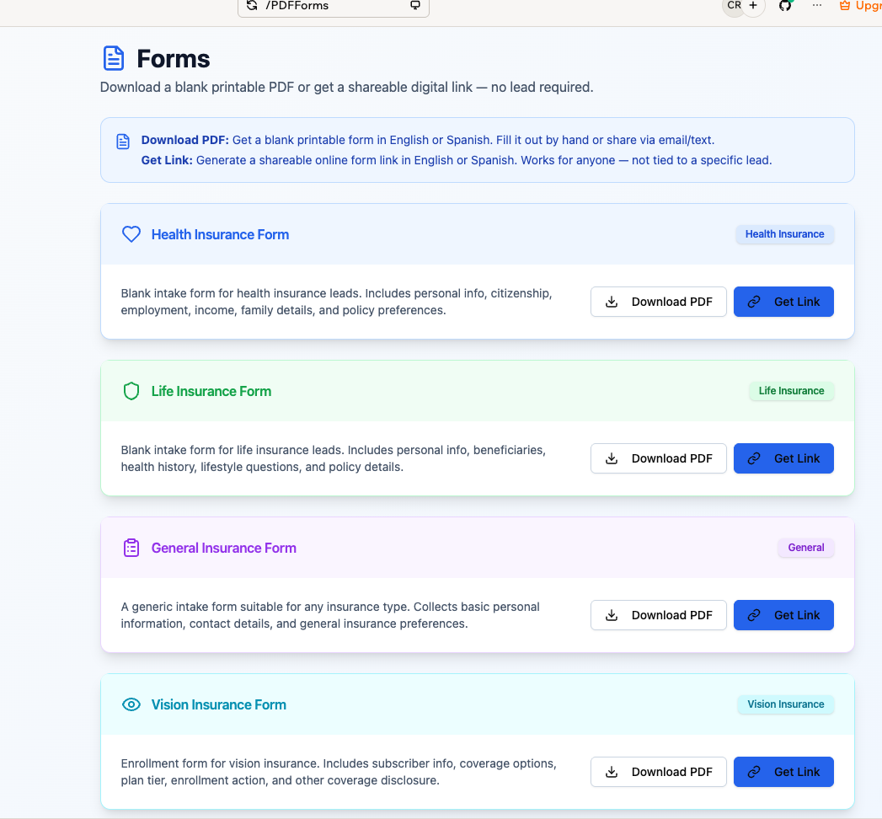The image size is (882, 819).
Task: Click the Vision Insurance Form title
Action: pyautogui.click(x=218, y=704)
